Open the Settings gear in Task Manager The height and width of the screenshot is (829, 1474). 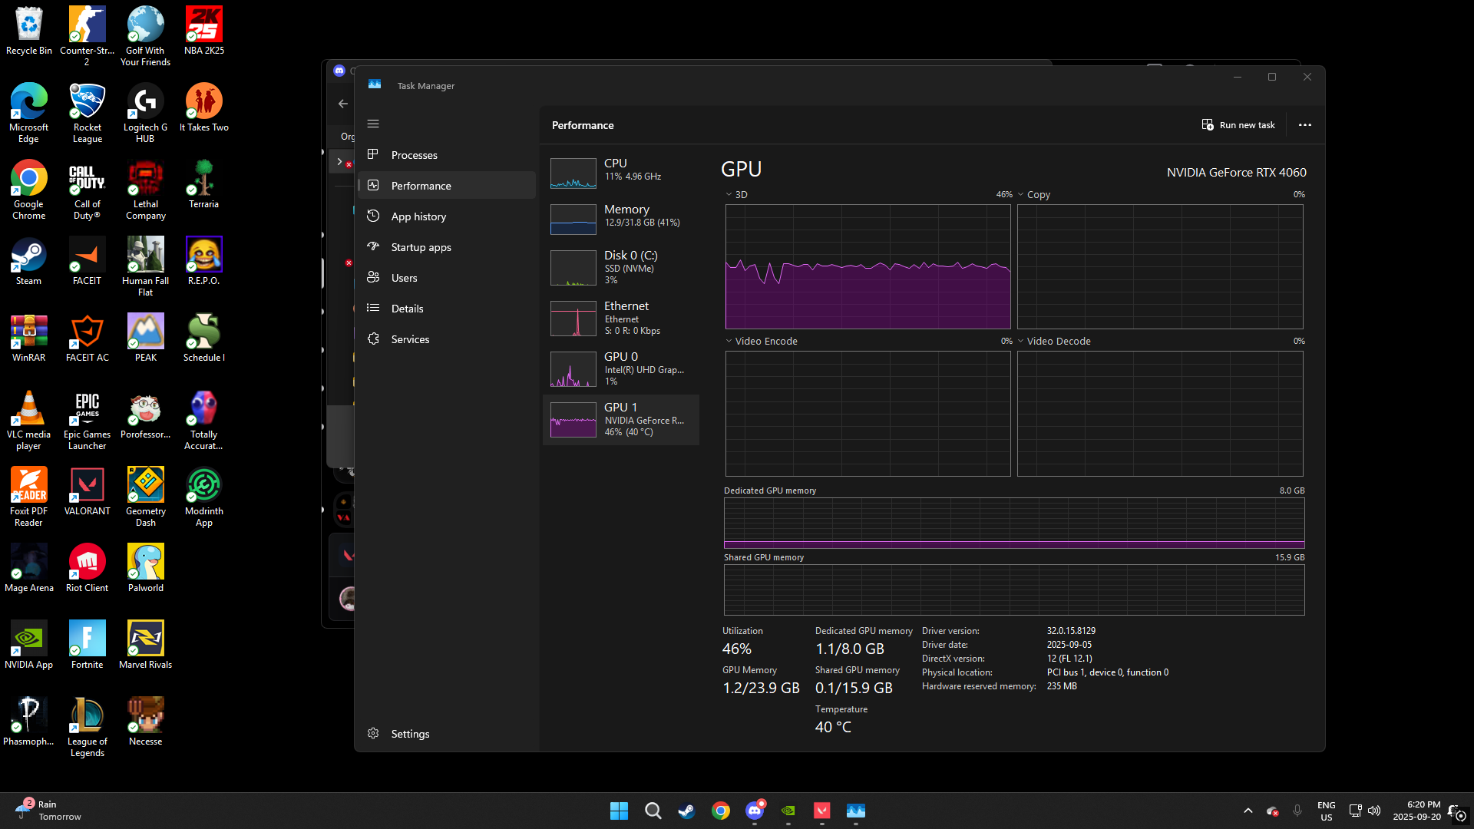[373, 733]
